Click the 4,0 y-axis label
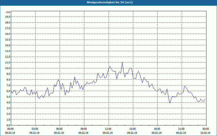This screenshot has height=136, width=217. [8, 103]
